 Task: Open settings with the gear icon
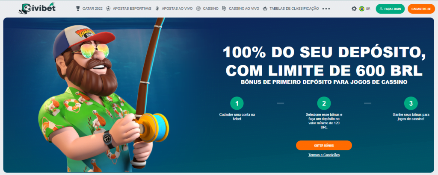click(354, 9)
